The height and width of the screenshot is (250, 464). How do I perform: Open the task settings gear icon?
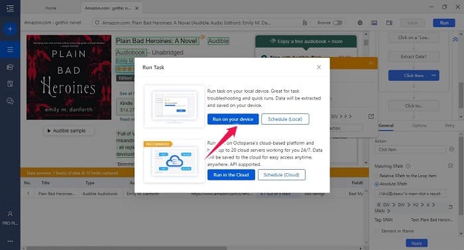(x=360, y=23)
